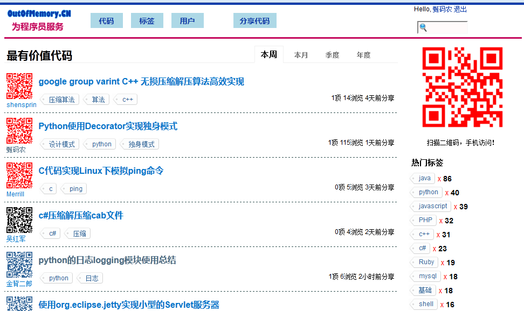Click the 压缩 tag
Image resolution: width=524 pixels, height=311 pixels.
78,234
